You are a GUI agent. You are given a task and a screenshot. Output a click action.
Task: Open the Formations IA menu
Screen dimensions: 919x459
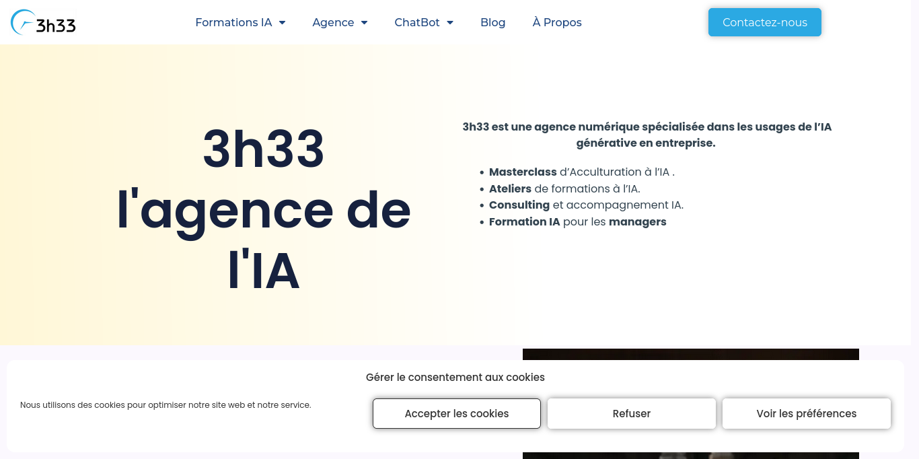(x=233, y=22)
